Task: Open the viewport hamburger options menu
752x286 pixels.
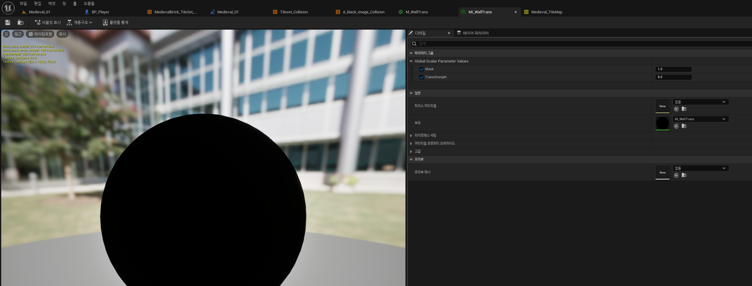Action: pos(6,34)
